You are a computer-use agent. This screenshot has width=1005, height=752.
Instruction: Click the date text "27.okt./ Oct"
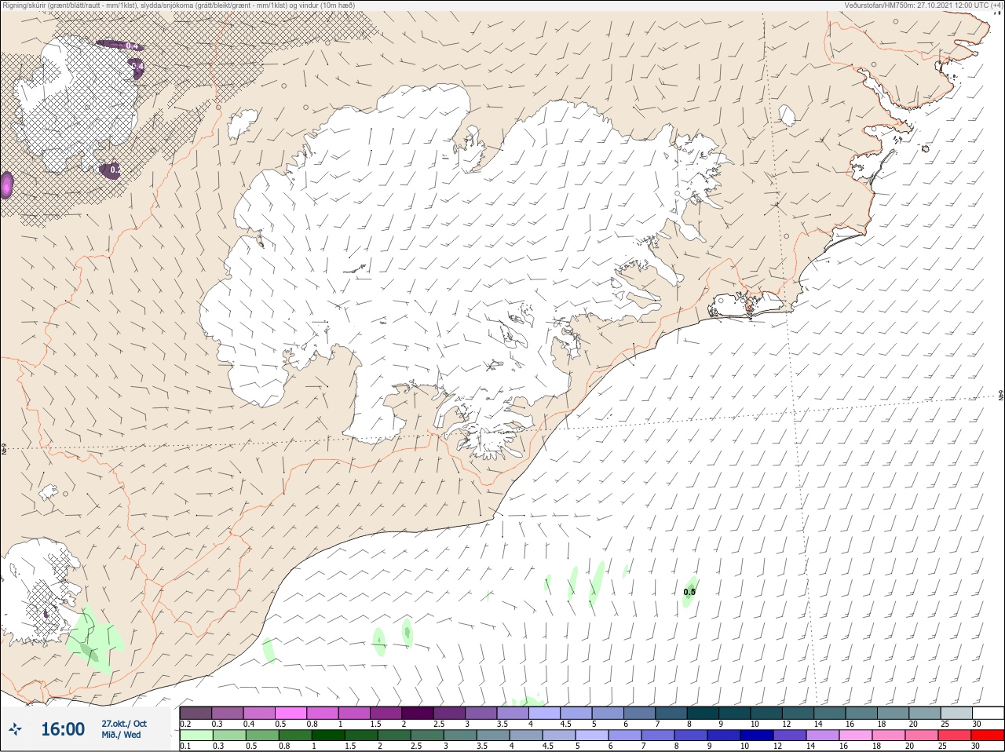point(124,724)
